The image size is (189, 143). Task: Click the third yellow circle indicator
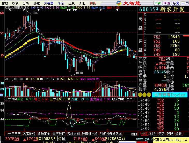(x=149, y=95)
